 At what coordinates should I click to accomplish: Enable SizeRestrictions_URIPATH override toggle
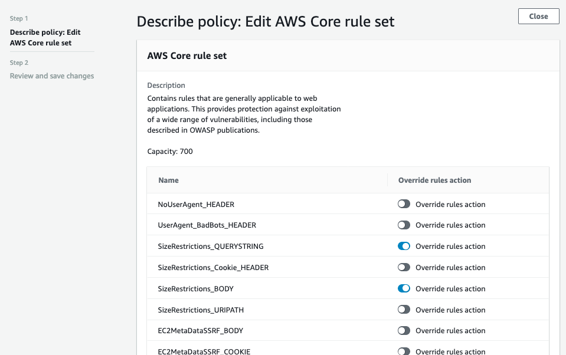pyautogui.click(x=404, y=310)
